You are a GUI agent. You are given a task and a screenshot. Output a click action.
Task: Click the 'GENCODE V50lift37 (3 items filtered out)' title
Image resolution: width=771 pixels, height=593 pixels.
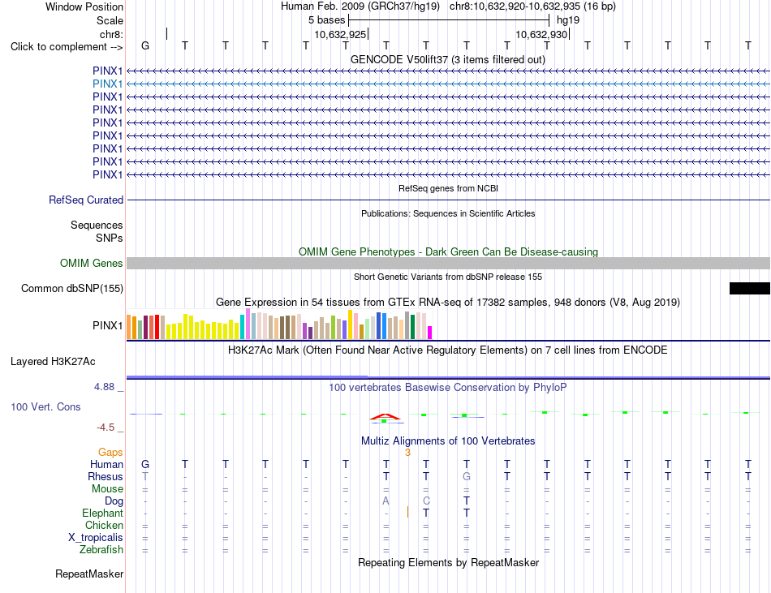pyautogui.click(x=448, y=59)
